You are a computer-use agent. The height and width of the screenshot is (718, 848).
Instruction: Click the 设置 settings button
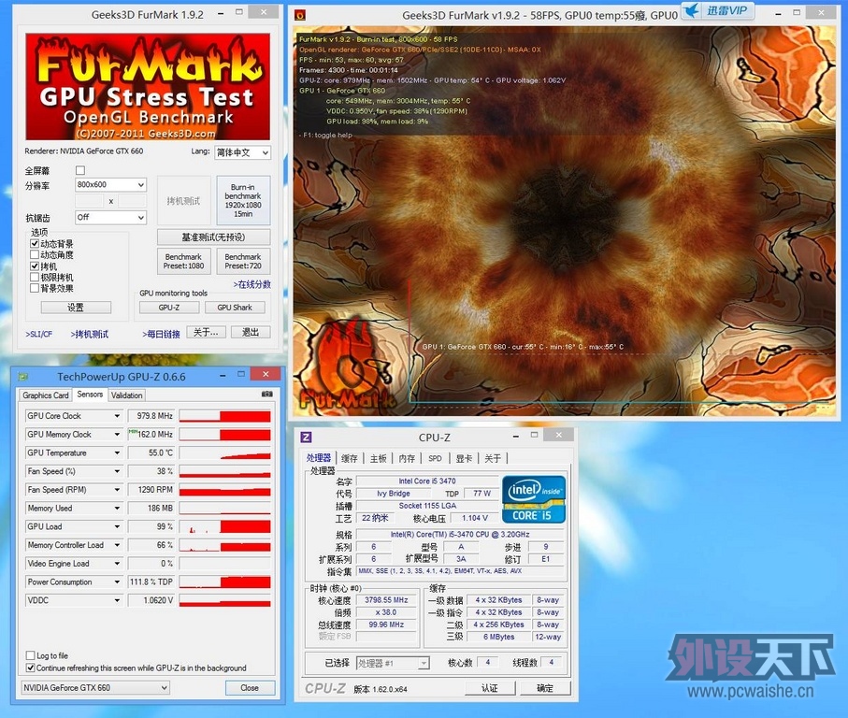click(x=76, y=307)
